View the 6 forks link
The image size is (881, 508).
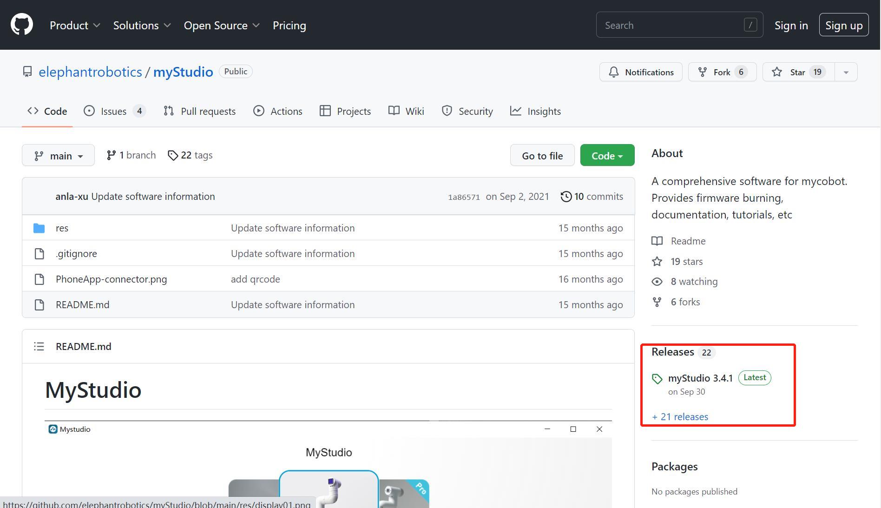tap(676, 302)
